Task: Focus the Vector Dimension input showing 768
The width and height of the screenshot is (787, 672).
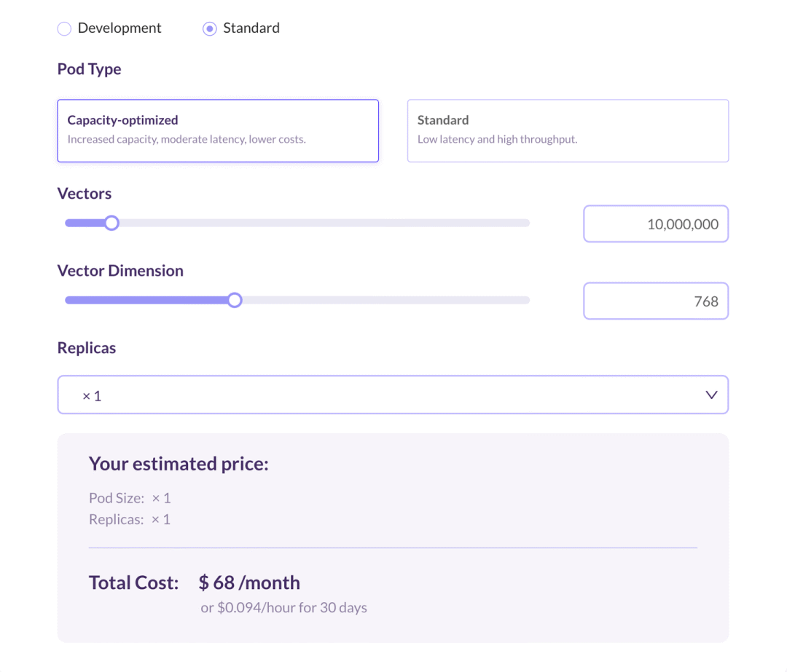Action: [x=655, y=301]
